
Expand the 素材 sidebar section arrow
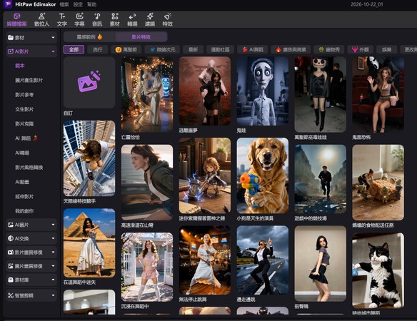[x=53, y=38]
